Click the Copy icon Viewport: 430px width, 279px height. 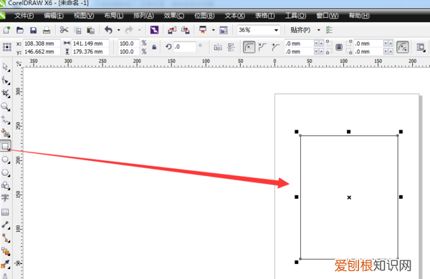pyautogui.click(x=77, y=30)
